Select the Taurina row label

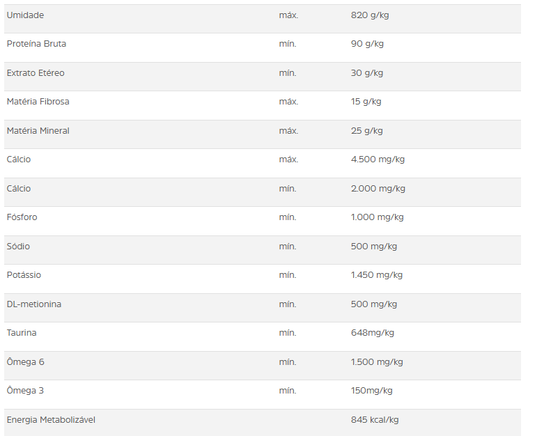(x=22, y=333)
